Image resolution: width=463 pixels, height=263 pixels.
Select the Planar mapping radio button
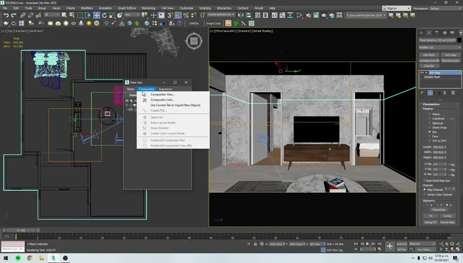(x=429, y=114)
